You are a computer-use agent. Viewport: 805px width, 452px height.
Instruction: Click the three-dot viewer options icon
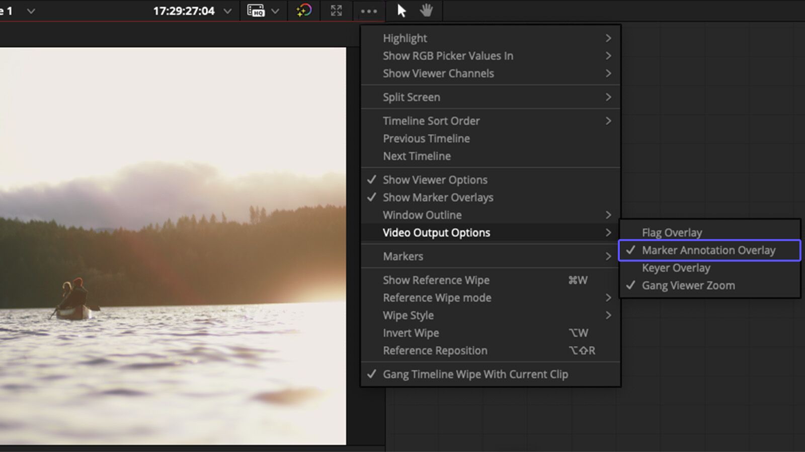click(x=369, y=11)
